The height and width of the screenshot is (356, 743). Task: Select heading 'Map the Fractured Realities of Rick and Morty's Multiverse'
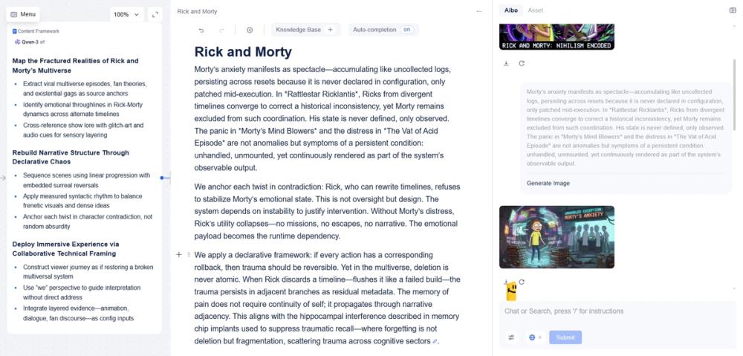pos(75,65)
